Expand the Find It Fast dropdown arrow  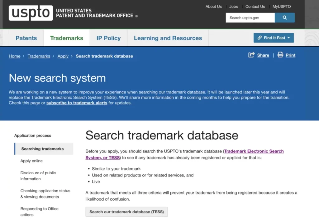point(289,38)
